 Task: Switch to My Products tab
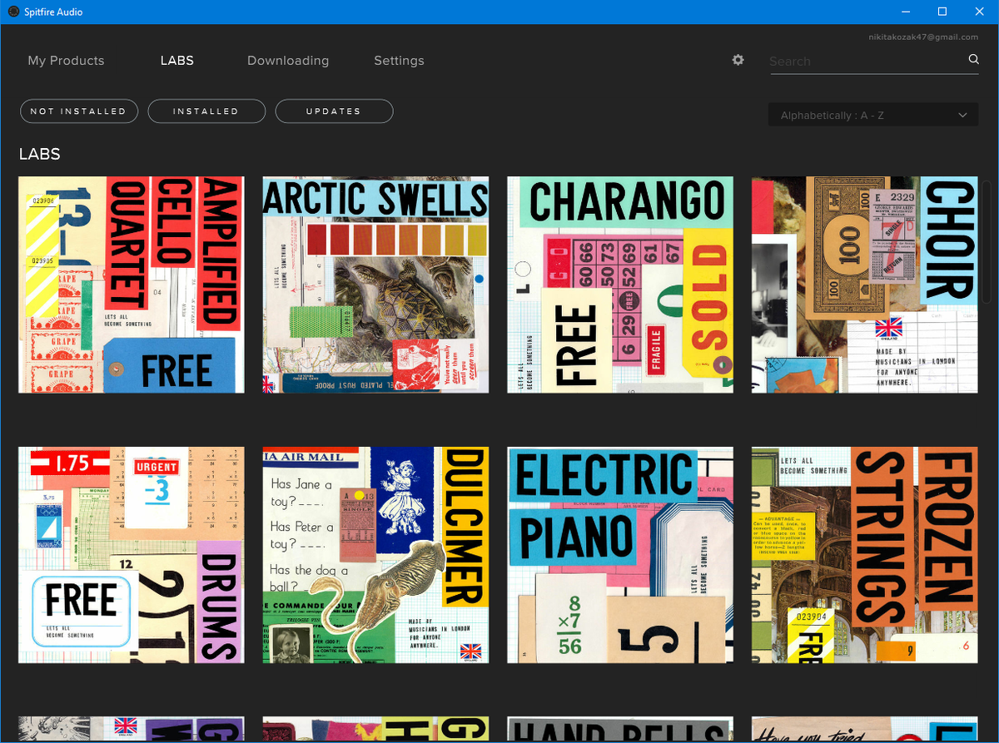click(66, 61)
